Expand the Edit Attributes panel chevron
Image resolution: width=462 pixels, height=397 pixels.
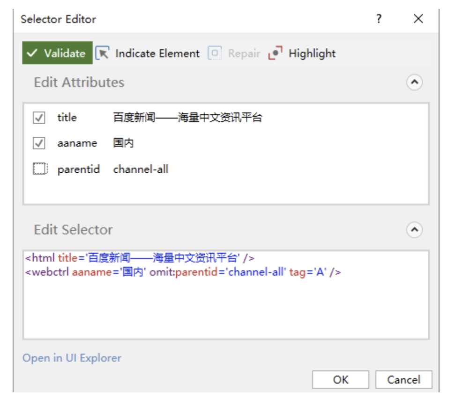click(414, 82)
